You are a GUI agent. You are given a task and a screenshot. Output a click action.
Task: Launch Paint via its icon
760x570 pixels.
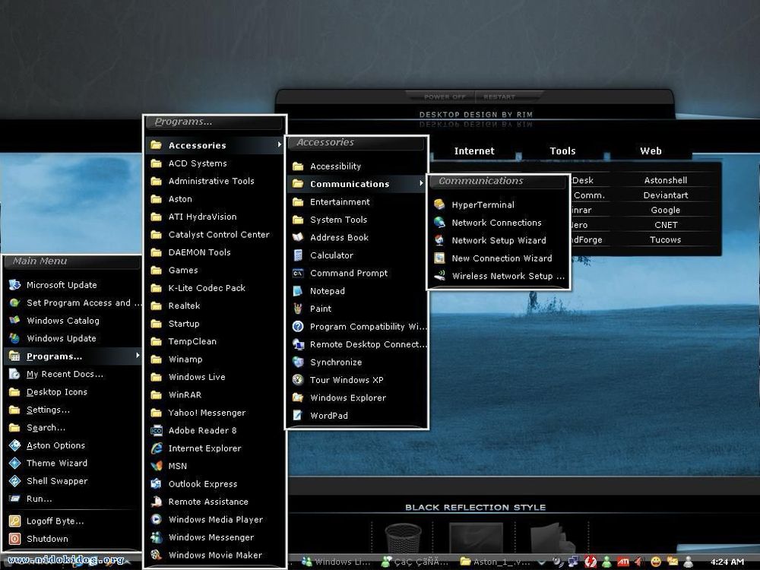pos(298,309)
